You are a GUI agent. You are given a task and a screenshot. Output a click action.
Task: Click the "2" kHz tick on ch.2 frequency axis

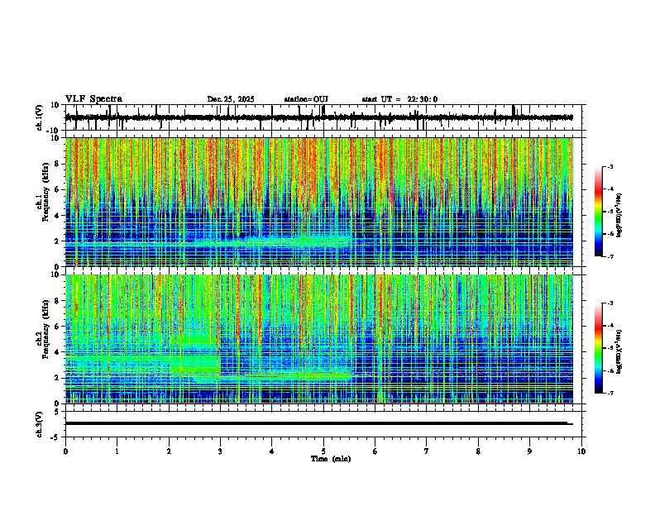click(58, 378)
